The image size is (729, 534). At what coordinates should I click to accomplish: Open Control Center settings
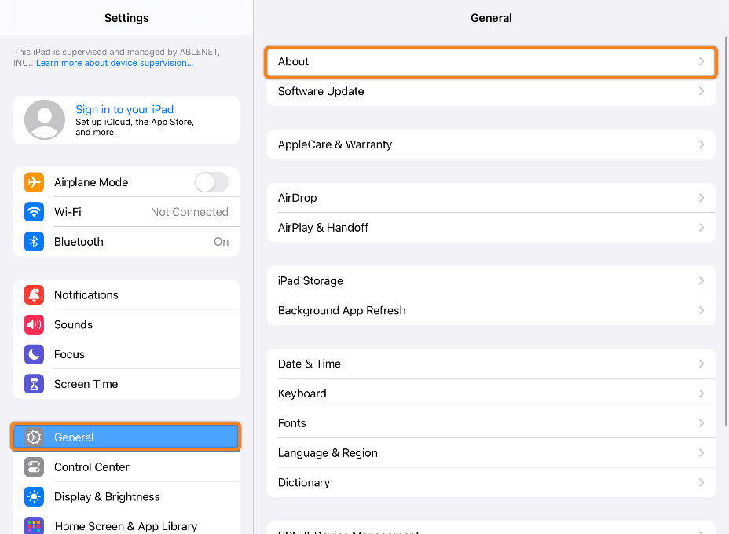tap(126, 467)
